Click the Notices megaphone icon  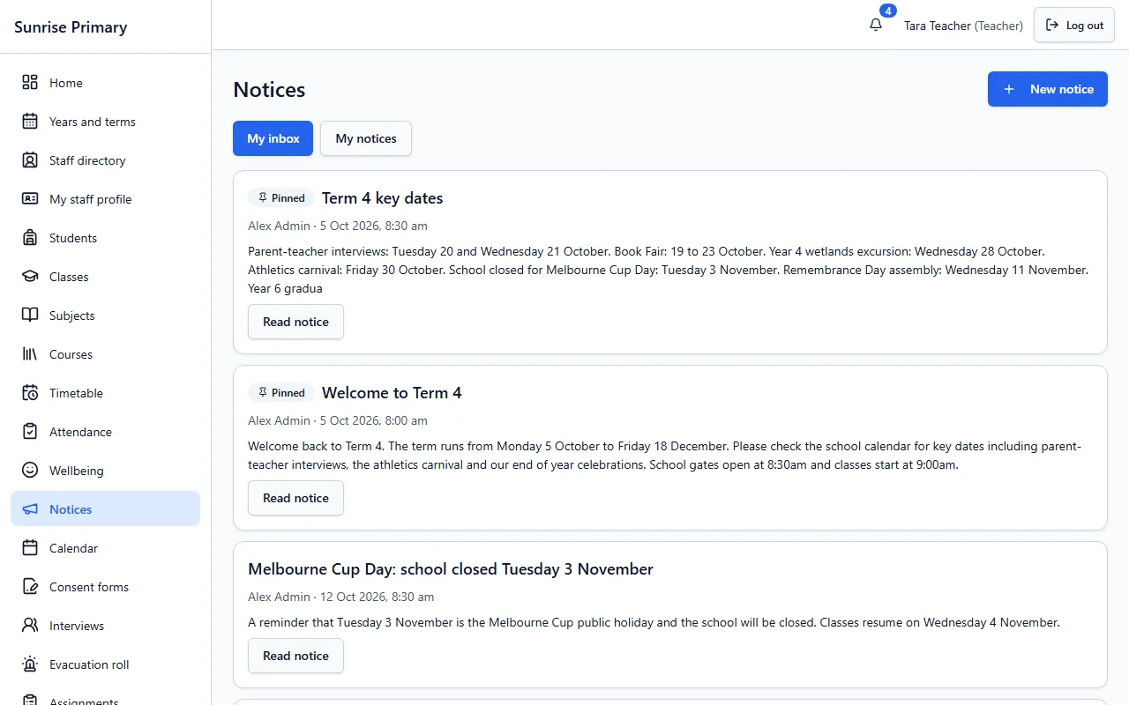pyautogui.click(x=30, y=509)
